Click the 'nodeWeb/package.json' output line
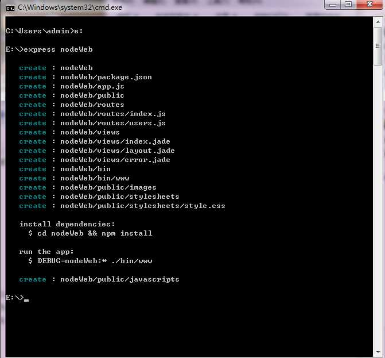The width and height of the screenshot is (385, 358). tap(85, 77)
